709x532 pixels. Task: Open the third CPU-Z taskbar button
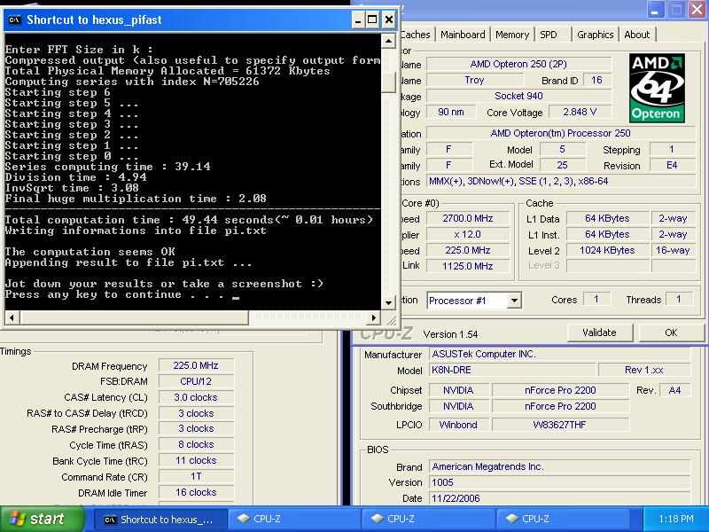[562, 520]
